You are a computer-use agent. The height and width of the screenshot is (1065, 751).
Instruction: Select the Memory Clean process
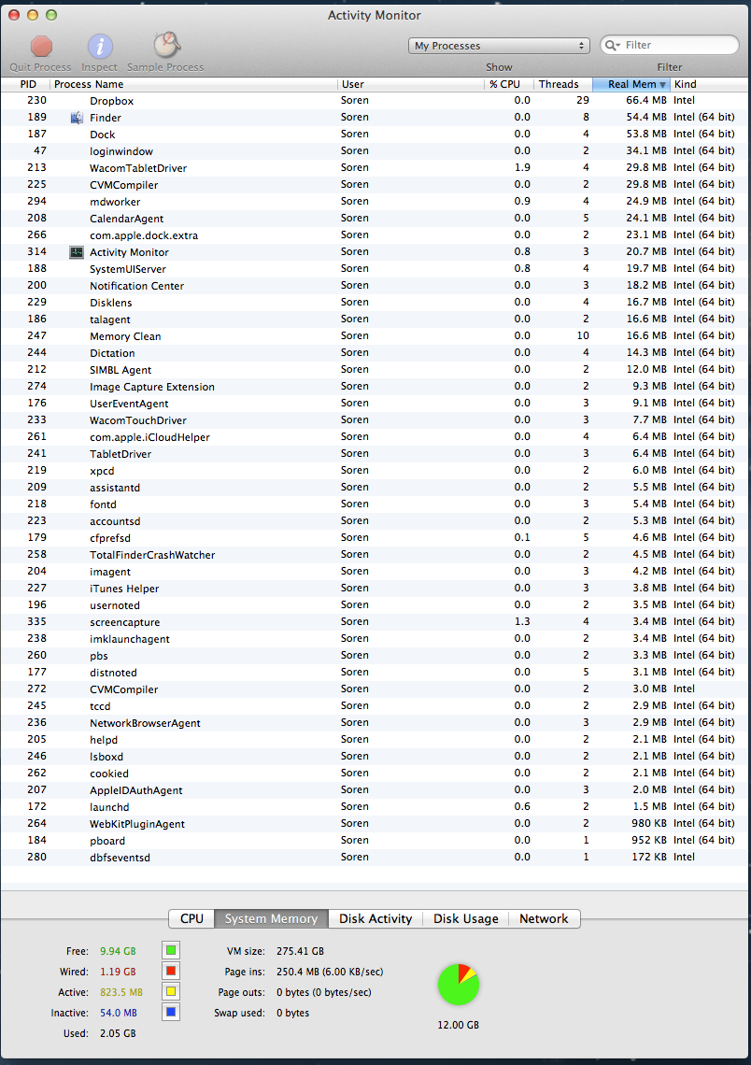coord(375,336)
